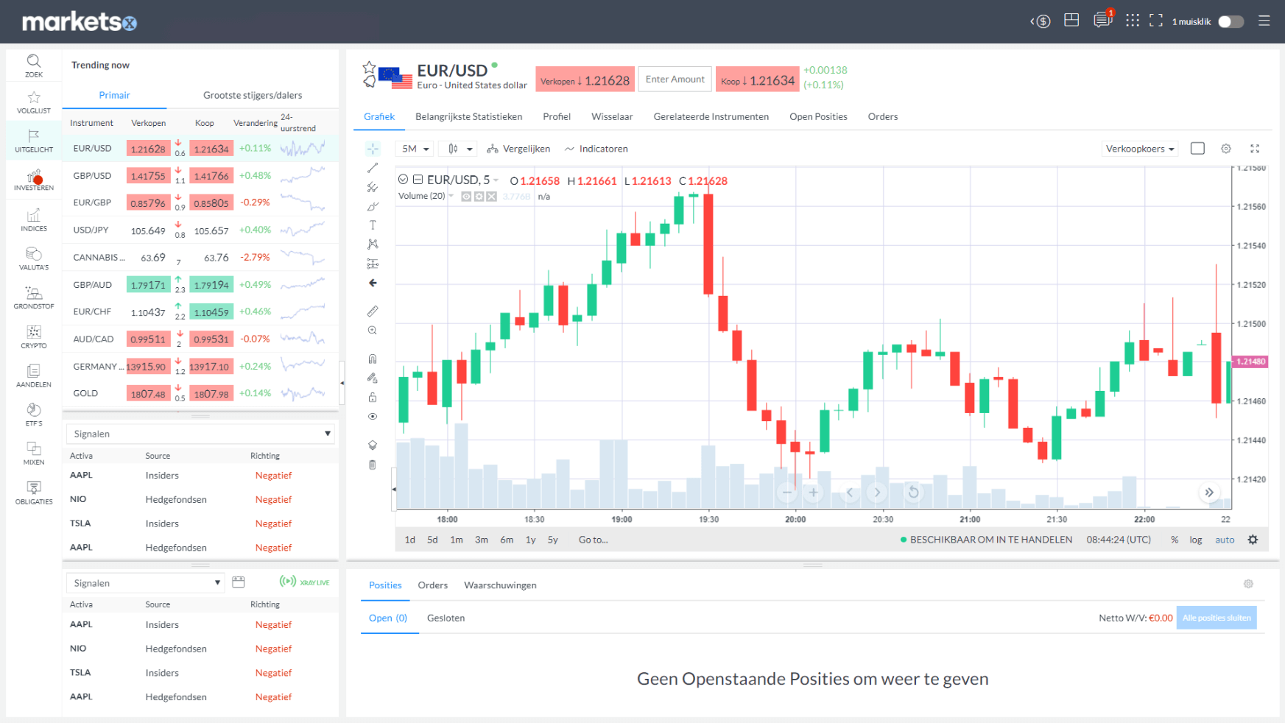
Task: Open the 5M timeframe dropdown
Action: pyautogui.click(x=414, y=148)
